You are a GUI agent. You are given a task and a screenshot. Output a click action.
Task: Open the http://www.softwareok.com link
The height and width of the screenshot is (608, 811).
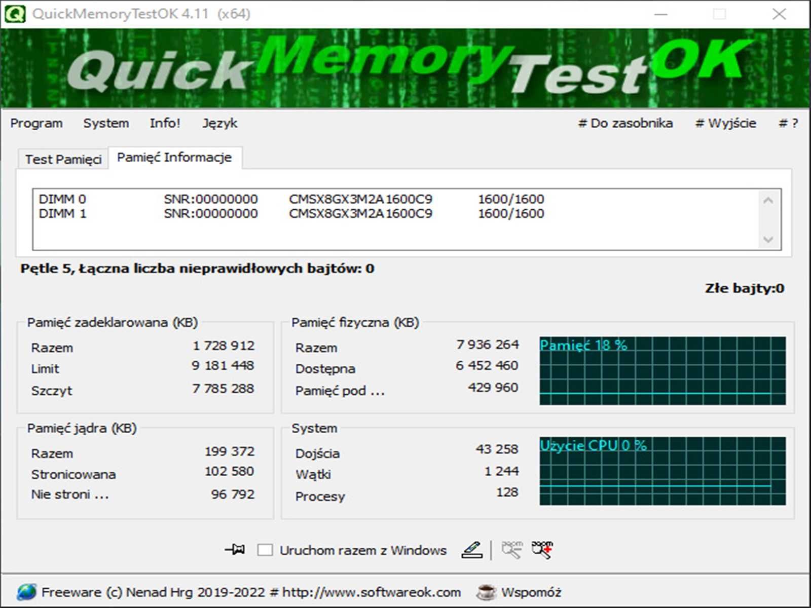(372, 592)
